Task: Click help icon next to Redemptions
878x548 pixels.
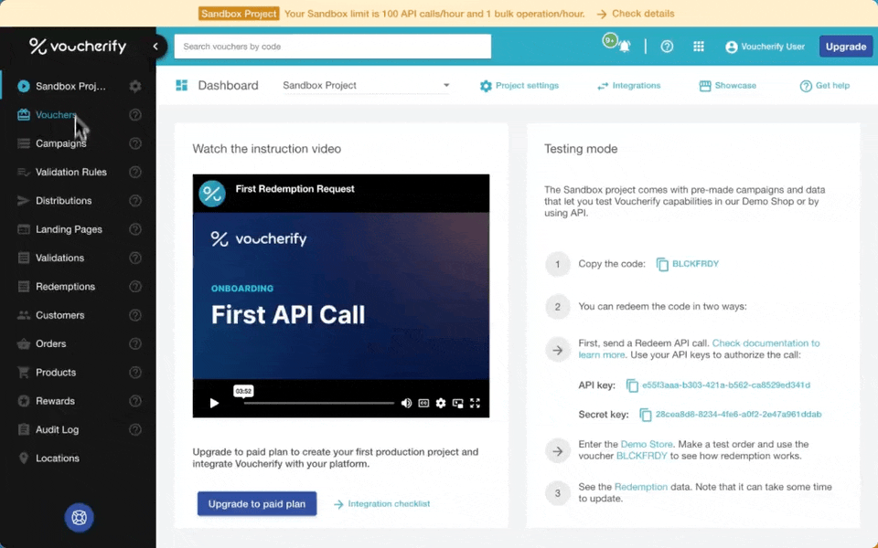Action: pos(135,286)
